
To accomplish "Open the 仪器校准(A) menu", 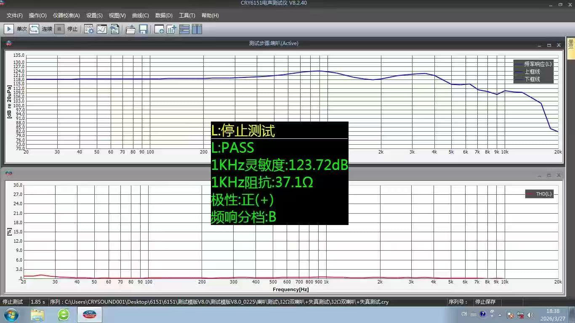I will click(66, 16).
